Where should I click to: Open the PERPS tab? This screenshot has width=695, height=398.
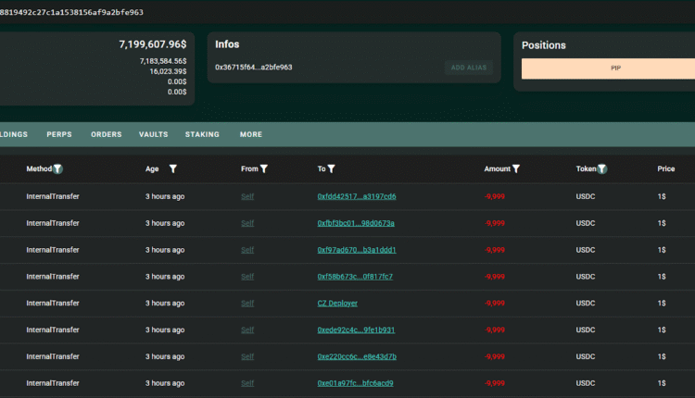point(59,134)
